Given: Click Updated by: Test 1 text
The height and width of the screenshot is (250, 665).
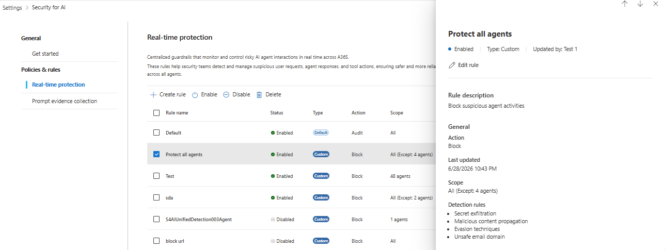Looking at the screenshot, I should (x=555, y=49).
